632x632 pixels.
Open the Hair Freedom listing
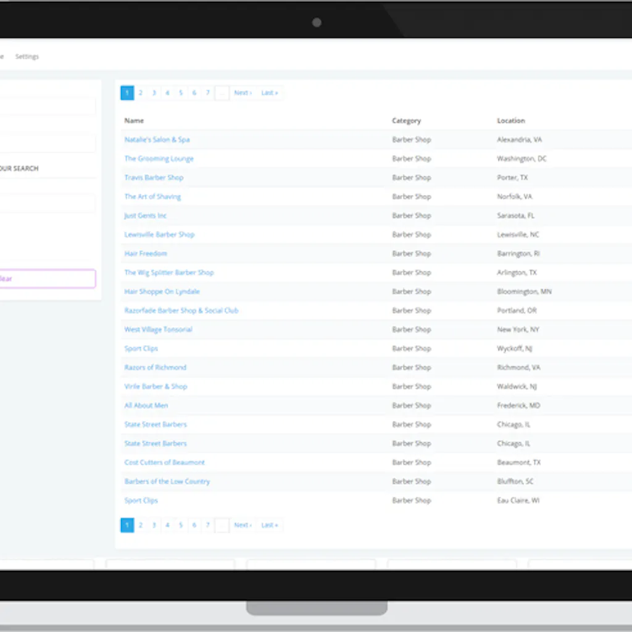click(x=146, y=254)
